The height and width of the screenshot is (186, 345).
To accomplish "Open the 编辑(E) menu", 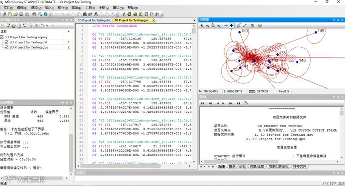I will [22, 8].
